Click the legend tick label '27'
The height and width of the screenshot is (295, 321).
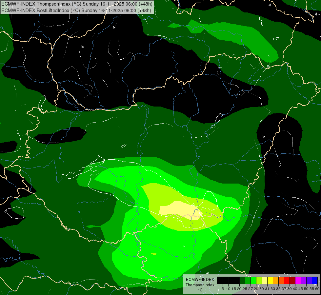tap(251, 289)
